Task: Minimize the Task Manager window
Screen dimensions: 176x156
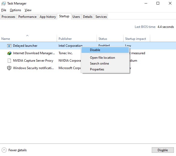Action: [146, 3]
